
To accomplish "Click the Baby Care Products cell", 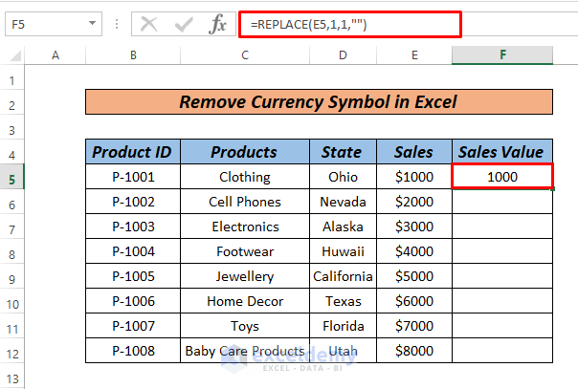I will coord(244,351).
